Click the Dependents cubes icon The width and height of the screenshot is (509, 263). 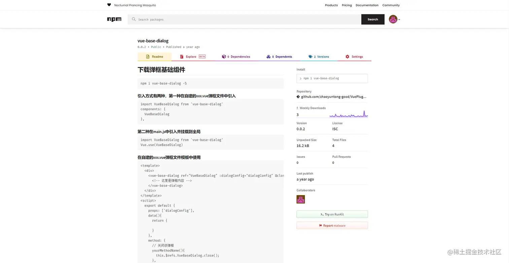point(268,57)
